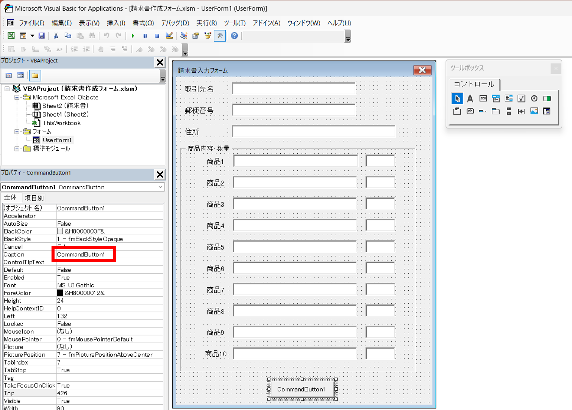Switch to the 項目別 properties tab

click(x=34, y=198)
